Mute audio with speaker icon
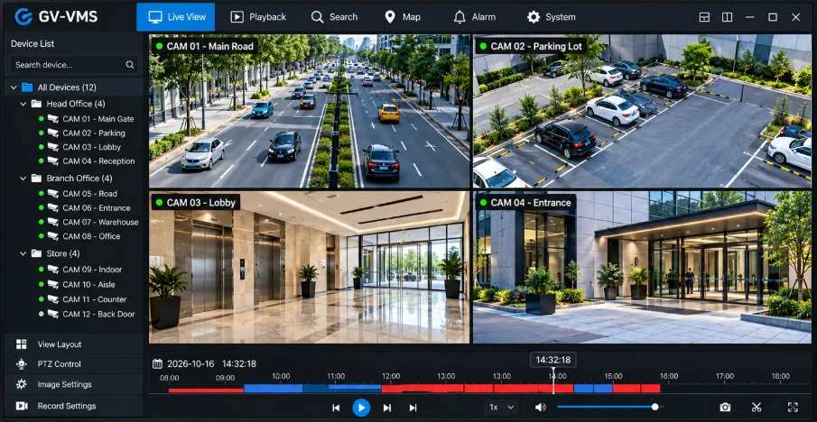 (x=541, y=408)
